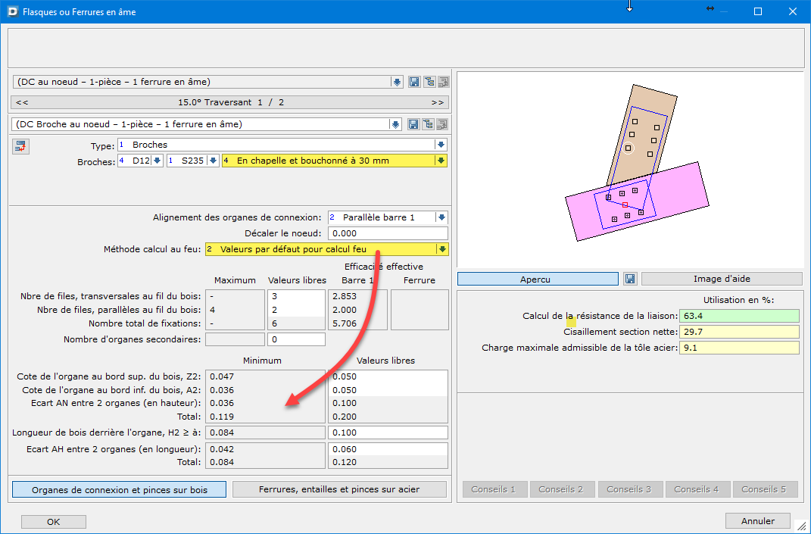Viewport: 811px width, 534px height.
Task: Edit files parallèles free value 2
Action: (296, 310)
